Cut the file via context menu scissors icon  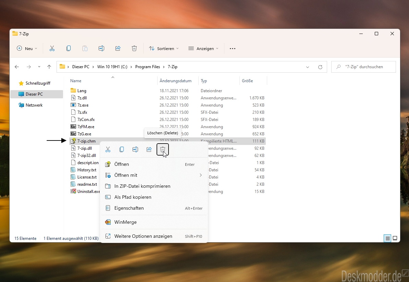click(x=108, y=149)
